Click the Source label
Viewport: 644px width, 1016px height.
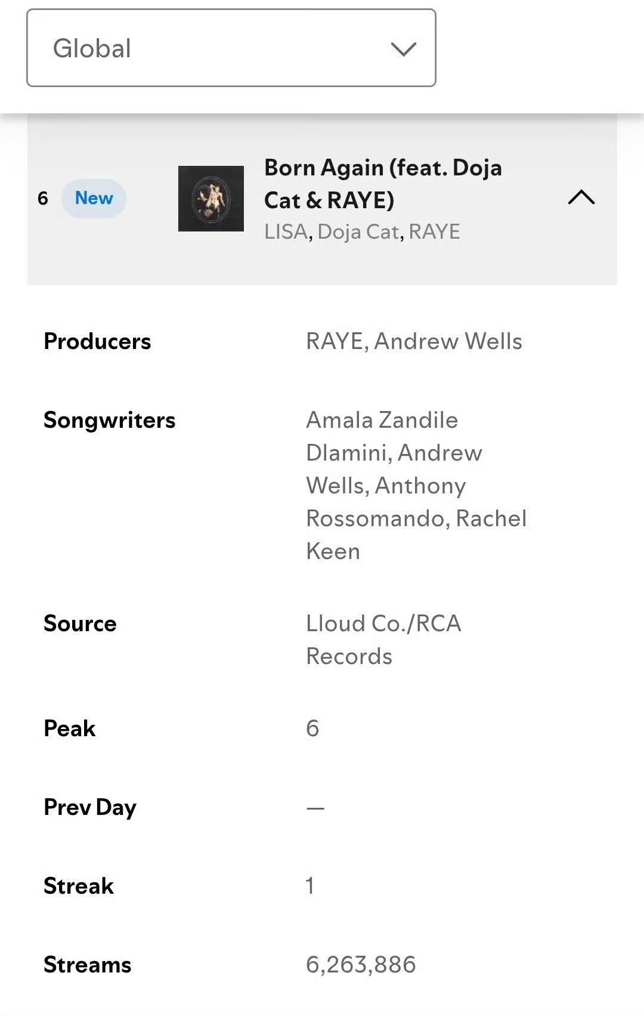click(80, 623)
